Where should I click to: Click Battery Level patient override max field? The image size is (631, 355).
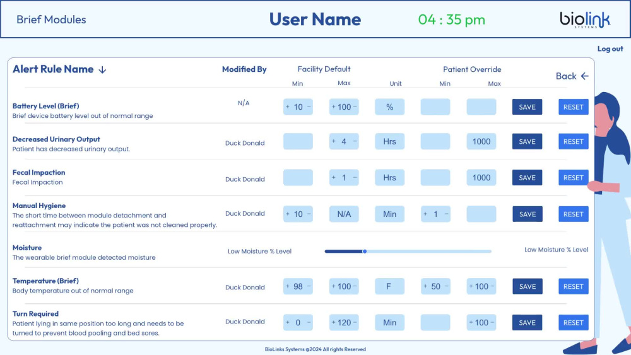(481, 107)
